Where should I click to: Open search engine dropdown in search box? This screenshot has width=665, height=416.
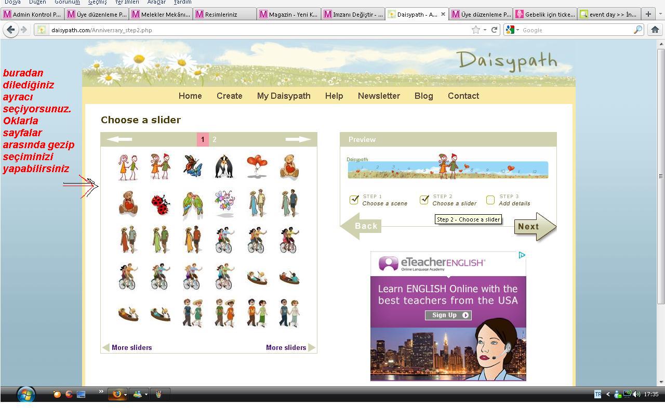pyautogui.click(x=512, y=30)
